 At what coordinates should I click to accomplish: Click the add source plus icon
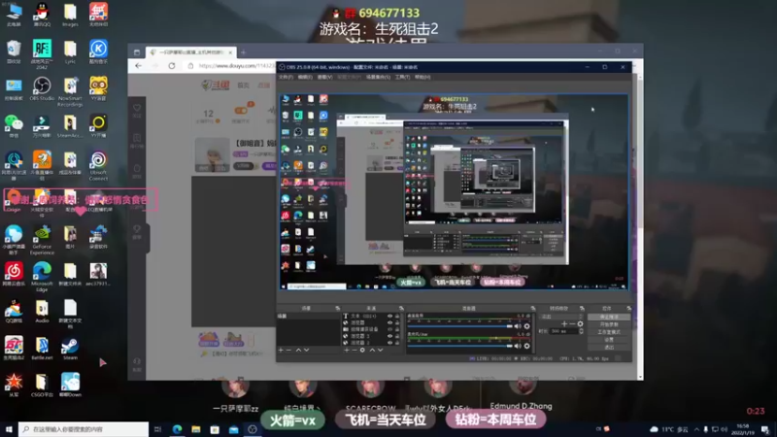pos(347,350)
